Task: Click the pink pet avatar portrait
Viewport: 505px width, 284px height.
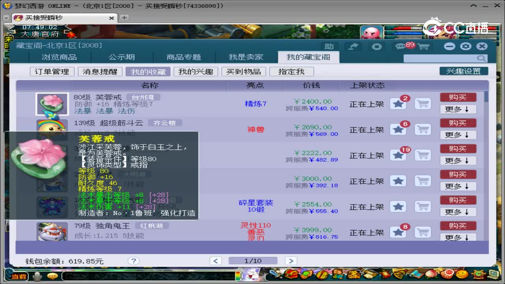Action: pos(371,33)
